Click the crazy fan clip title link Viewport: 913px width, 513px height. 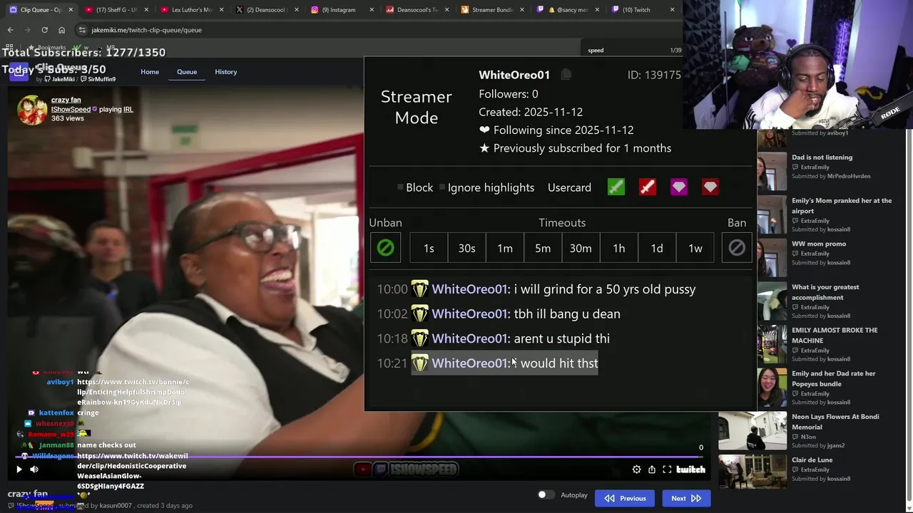(66, 100)
